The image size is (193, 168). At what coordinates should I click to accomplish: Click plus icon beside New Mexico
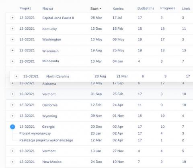coord(12,162)
